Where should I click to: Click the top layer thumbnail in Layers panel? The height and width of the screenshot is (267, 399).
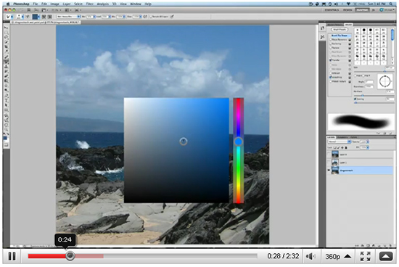[335, 155]
